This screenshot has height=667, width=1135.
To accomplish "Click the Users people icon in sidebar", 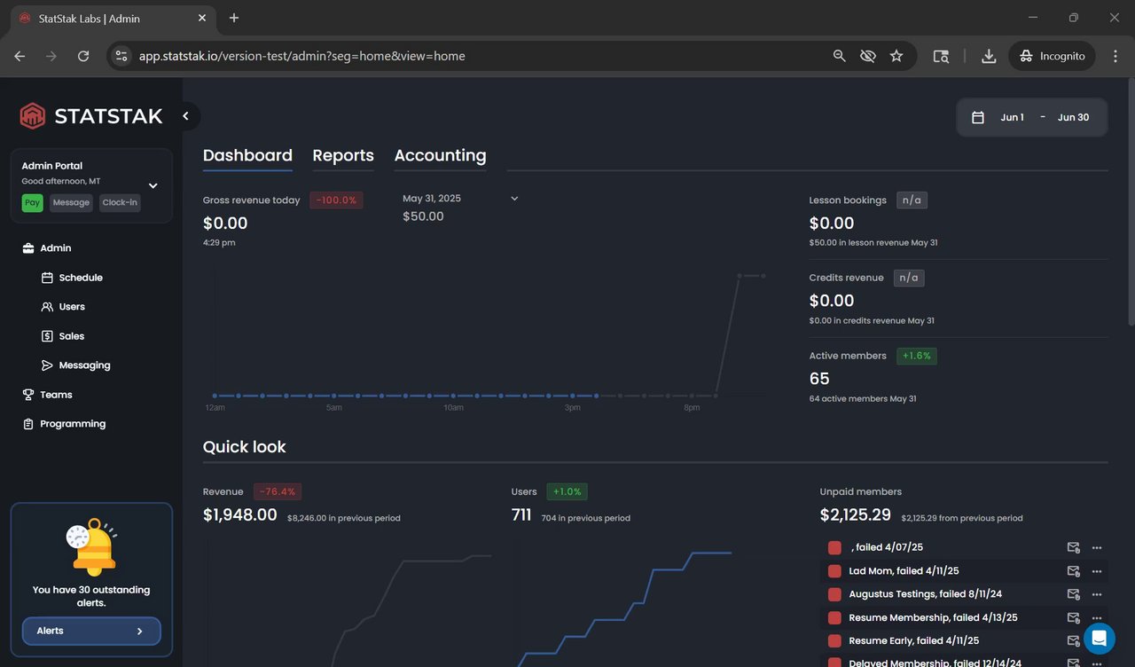I will pyautogui.click(x=47, y=307).
